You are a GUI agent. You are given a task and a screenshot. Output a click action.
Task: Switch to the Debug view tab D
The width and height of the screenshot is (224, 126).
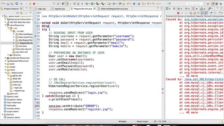click(x=180, y=9)
